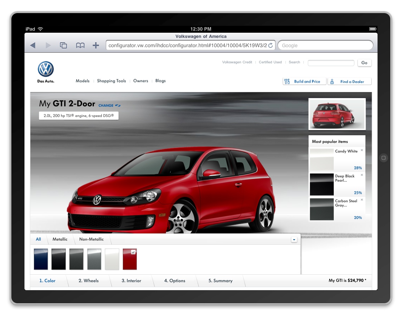Screen dimensions: 402x317
Task: Go to step 1. Color
Action: click(x=48, y=281)
